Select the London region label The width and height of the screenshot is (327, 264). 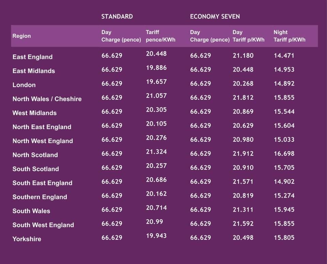tap(24, 85)
